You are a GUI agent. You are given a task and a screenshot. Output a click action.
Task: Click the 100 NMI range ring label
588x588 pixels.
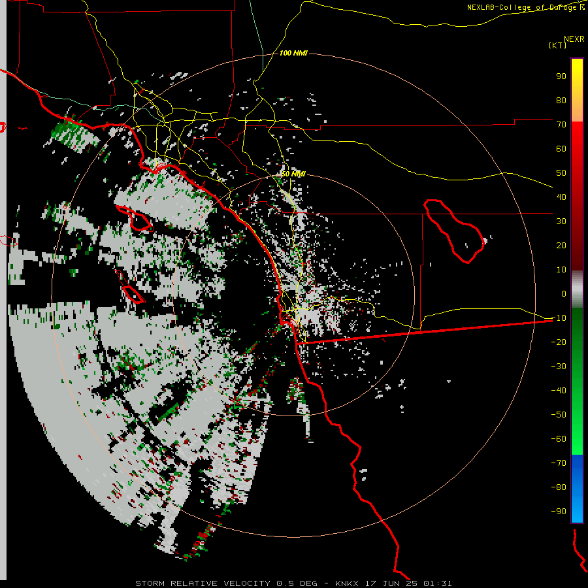[293, 54]
